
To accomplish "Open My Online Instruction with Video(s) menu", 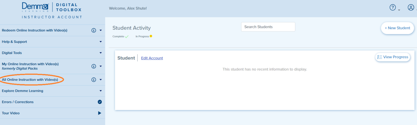I will 30,64.
